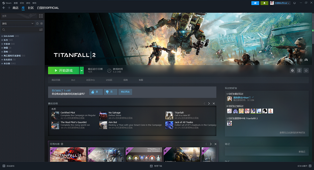Open Certified Pilot achievement icon
314x170 pixels.
pos(55,116)
